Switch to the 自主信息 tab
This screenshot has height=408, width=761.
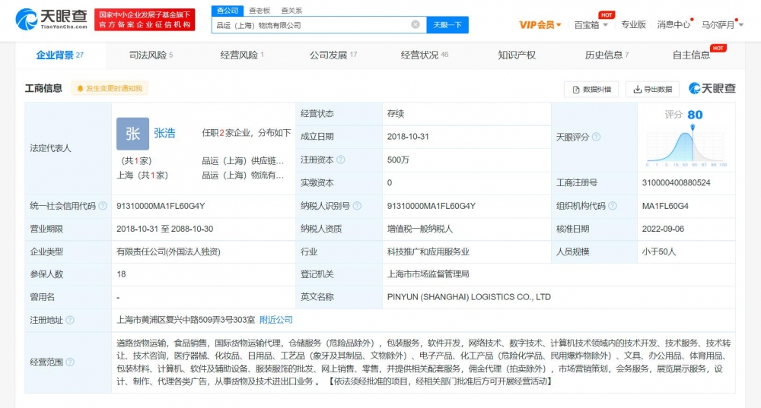[x=691, y=55]
